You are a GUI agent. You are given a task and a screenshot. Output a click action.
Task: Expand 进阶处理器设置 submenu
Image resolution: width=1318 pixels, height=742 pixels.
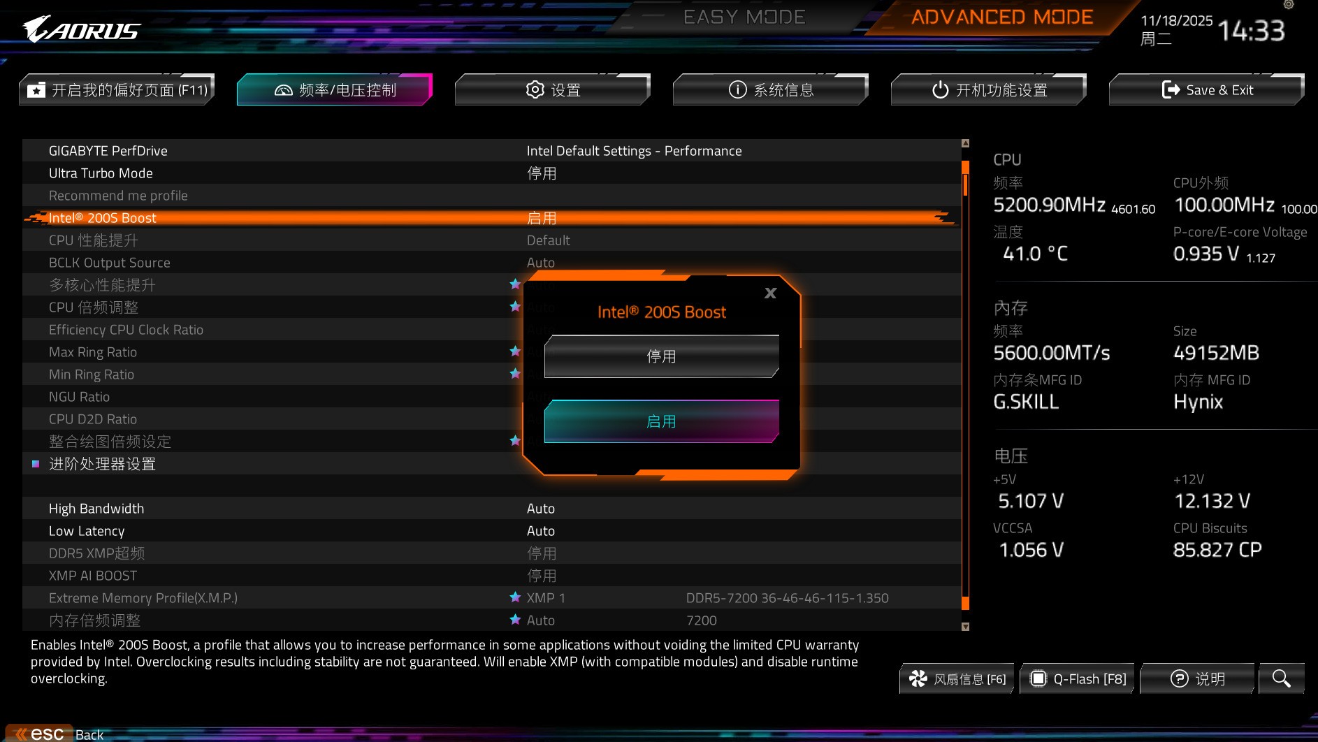point(102,463)
